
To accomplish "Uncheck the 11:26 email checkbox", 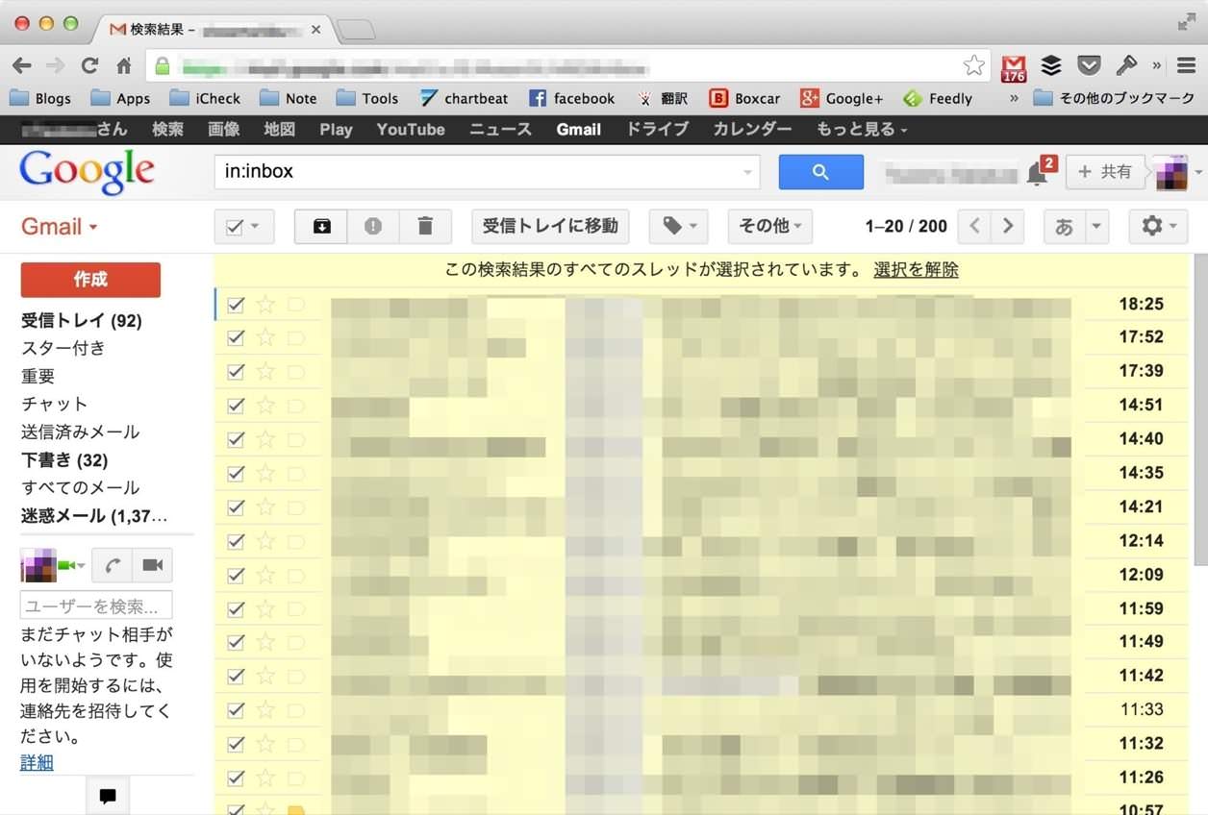I will coord(236,778).
